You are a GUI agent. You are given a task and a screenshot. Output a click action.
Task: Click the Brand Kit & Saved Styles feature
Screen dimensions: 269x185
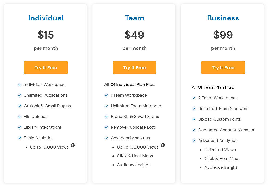pos(135,117)
